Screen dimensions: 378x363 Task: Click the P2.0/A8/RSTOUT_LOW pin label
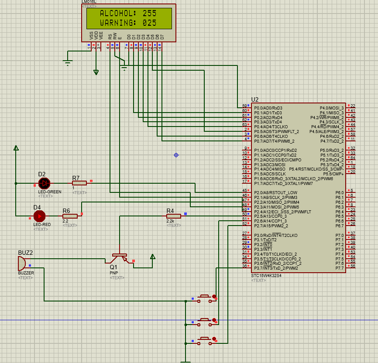pyautogui.click(x=275, y=193)
